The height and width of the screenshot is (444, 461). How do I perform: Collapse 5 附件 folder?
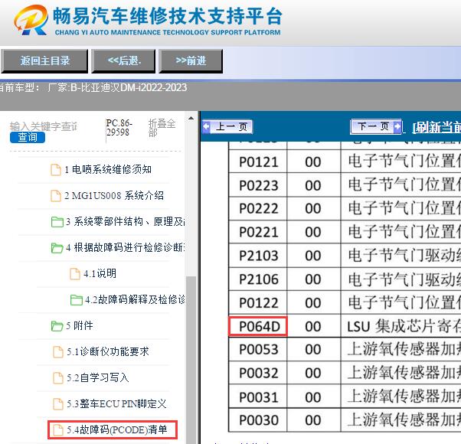[x=80, y=325]
